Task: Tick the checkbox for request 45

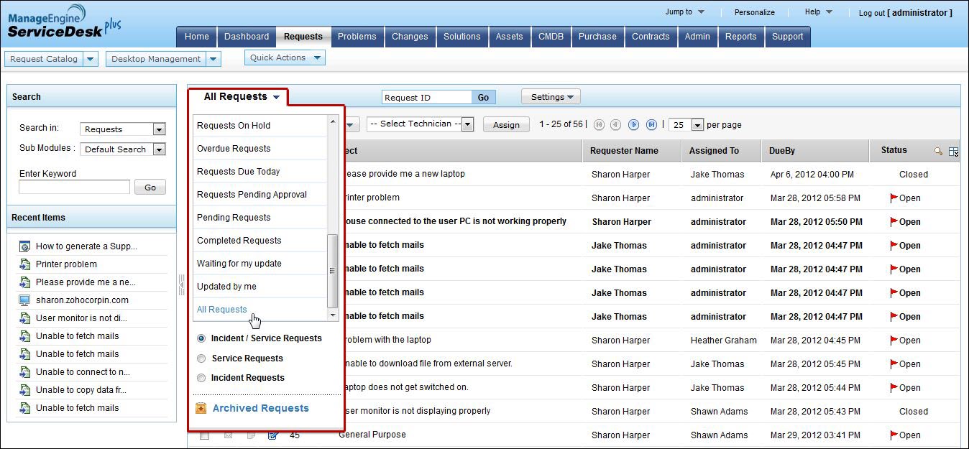Action: click(205, 435)
